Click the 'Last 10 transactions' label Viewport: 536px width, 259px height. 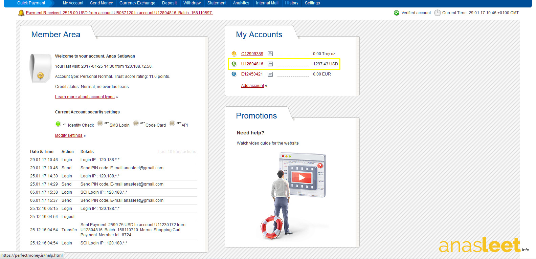pos(177,152)
